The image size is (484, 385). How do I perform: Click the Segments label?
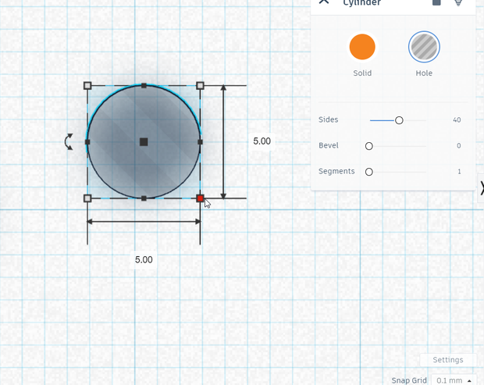[x=336, y=171]
